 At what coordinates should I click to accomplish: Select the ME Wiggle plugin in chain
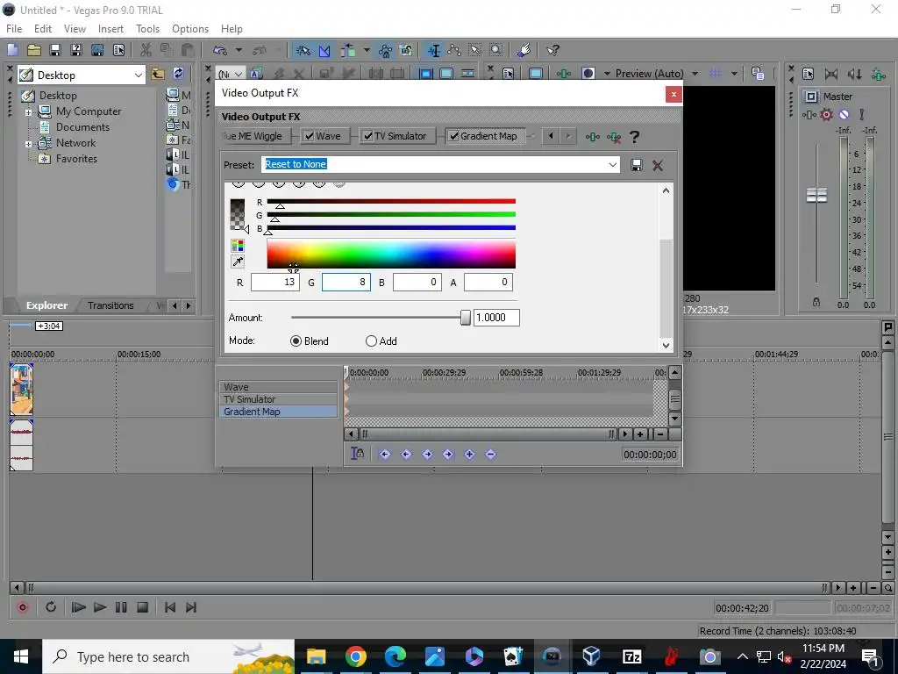coord(255,136)
